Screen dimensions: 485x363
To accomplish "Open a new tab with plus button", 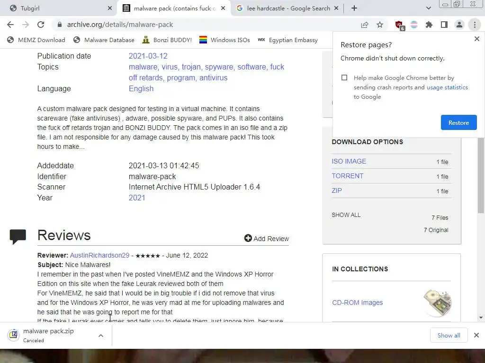I will pos(354,9).
